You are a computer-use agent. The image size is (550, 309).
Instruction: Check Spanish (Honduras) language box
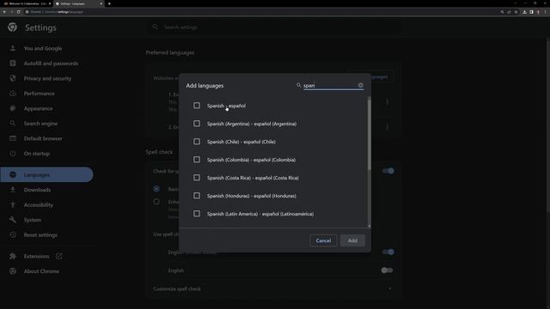(197, 196)
